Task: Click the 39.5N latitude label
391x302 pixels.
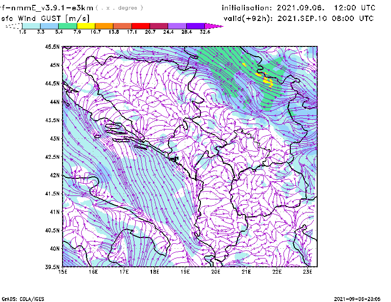Action: point(52,267)
